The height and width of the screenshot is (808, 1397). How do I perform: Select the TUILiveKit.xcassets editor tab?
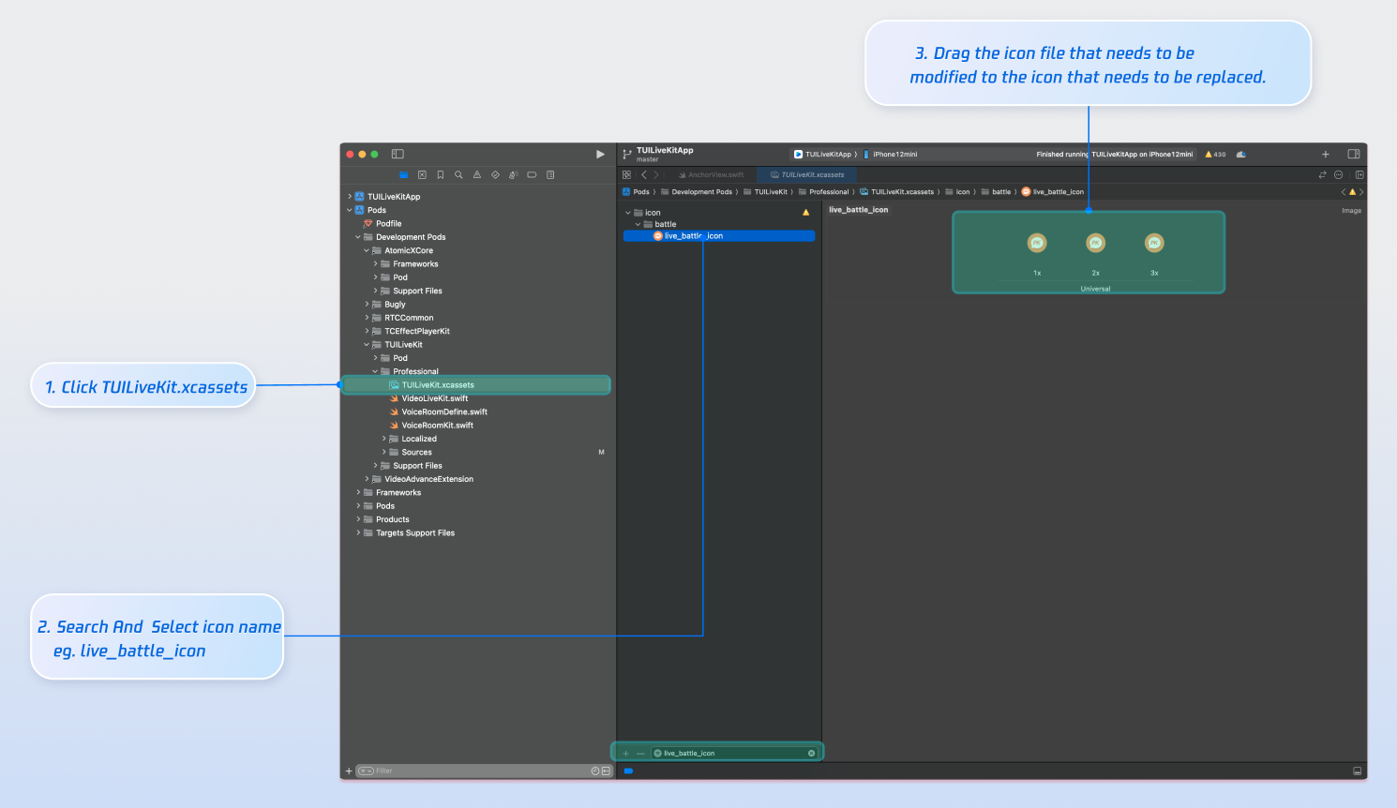point(807,175)
